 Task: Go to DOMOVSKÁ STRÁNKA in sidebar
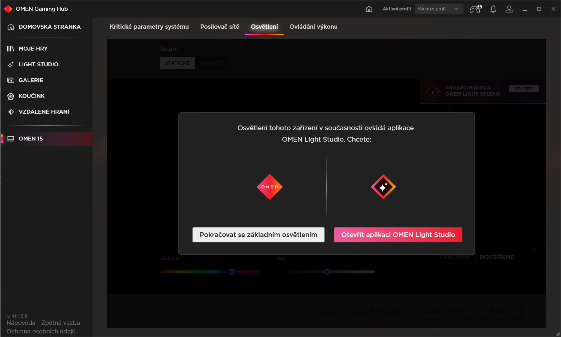(x=49, y=27)
